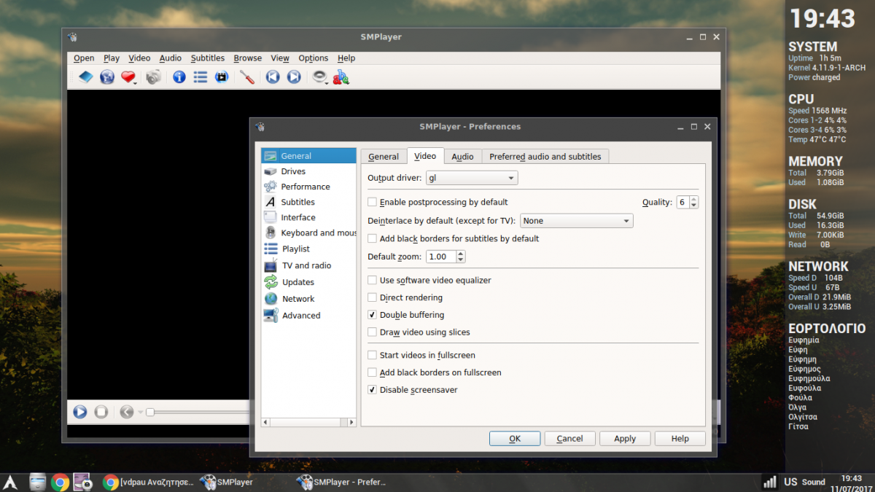The image size is (875, 492).
Task: Click the SMPlayer seek slider handle
Action: tap(149, 413)
